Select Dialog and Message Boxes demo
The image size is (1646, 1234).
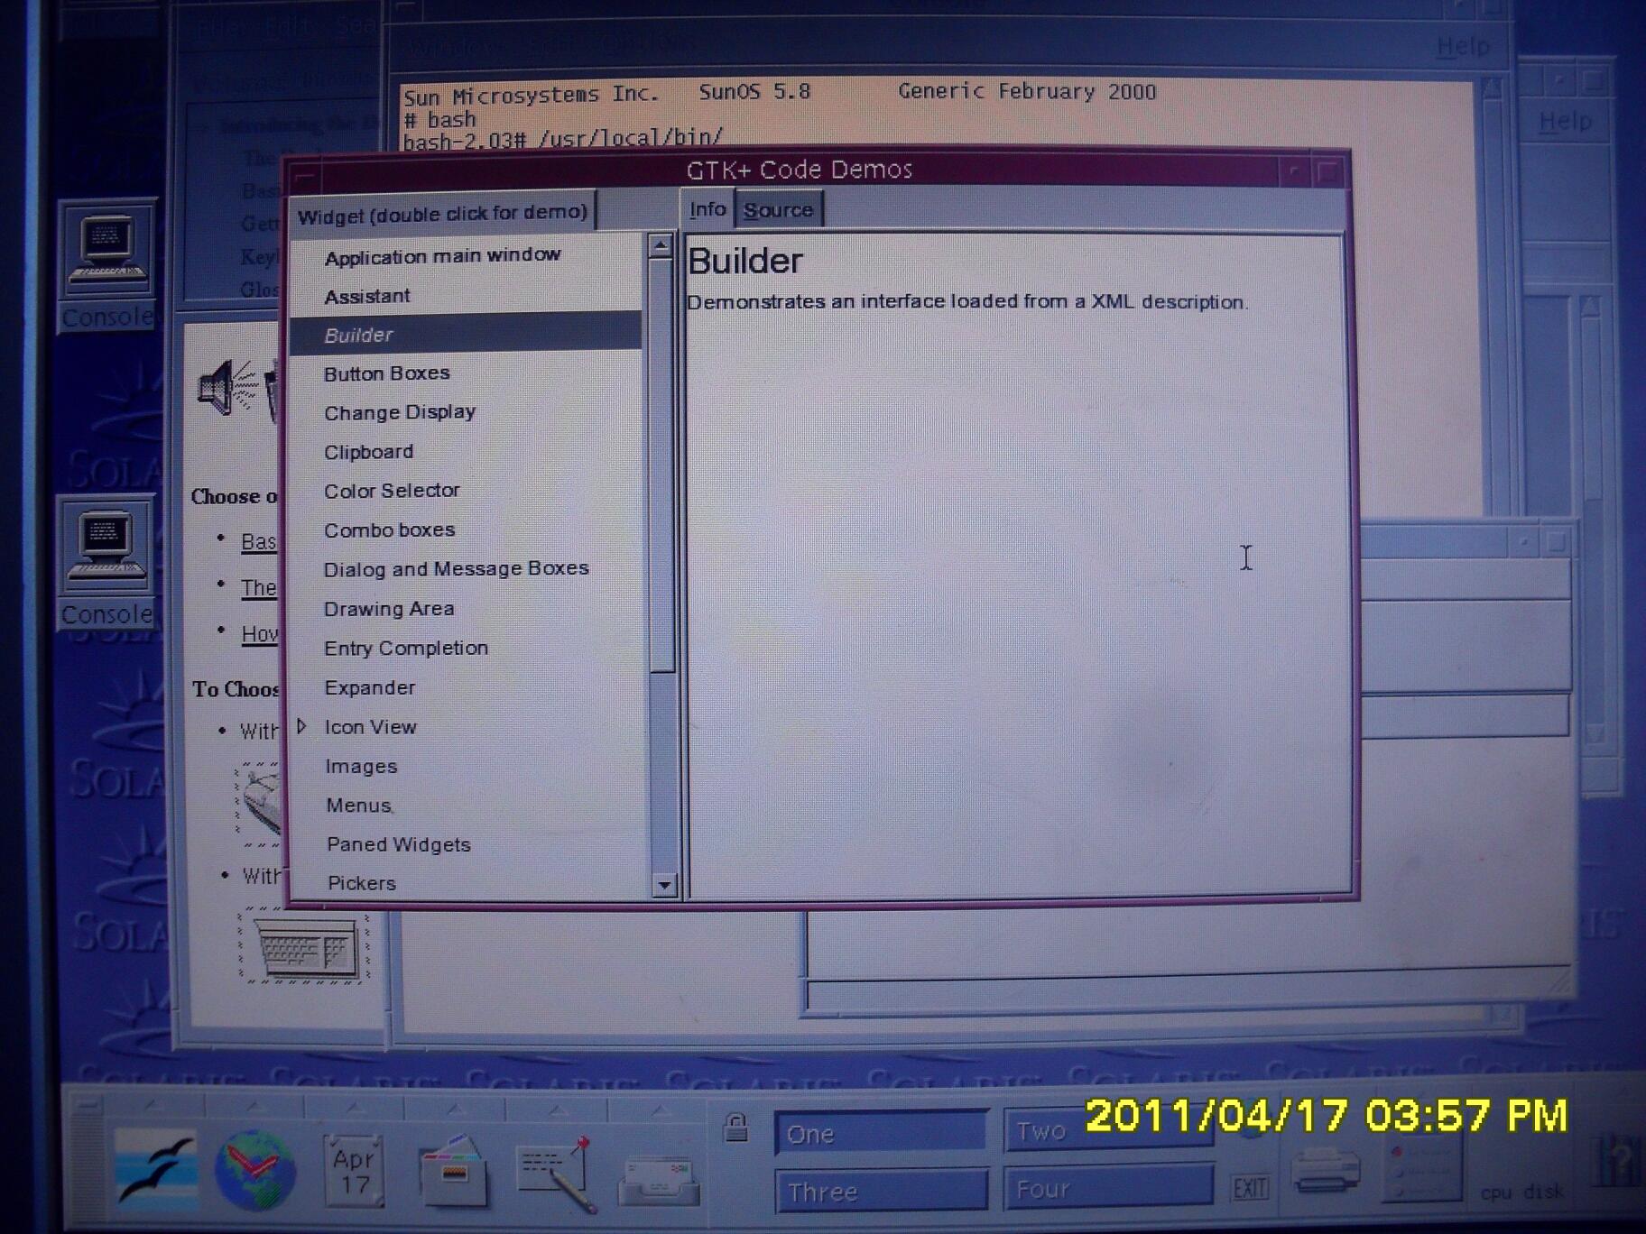pos(456,569)
